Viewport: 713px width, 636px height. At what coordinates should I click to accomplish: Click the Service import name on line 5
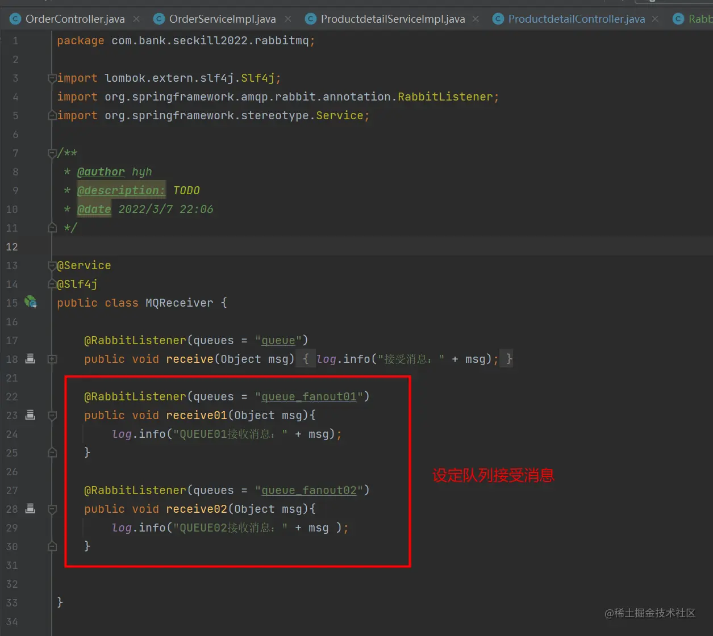(339, 115)
